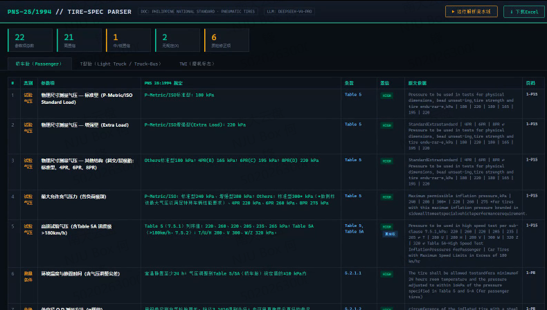Run the parsing pipeline with the orange play button
547x310 pixels.
pyautogui.click(x=472, y=12)
